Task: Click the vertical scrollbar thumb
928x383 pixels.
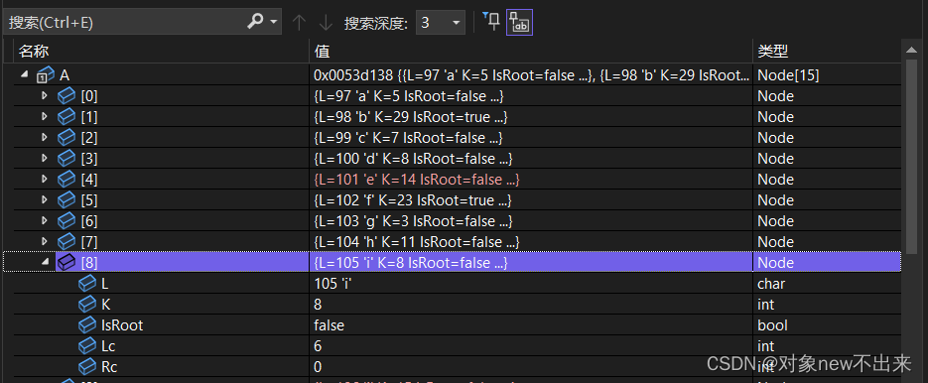Action: (x=911, y=157)
